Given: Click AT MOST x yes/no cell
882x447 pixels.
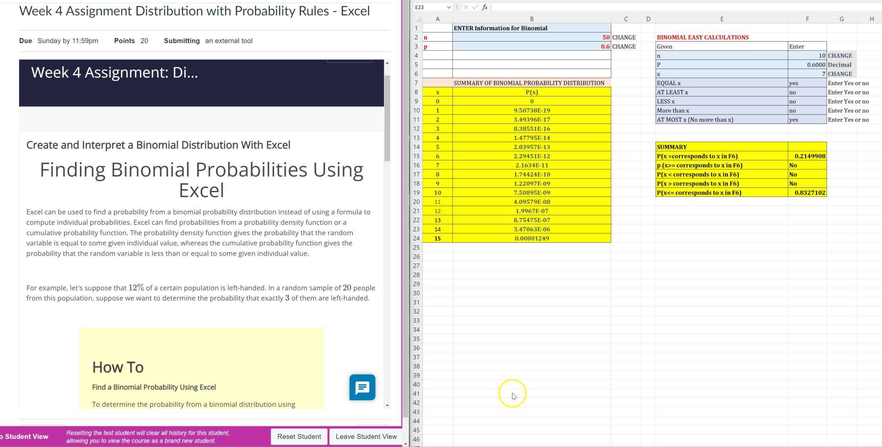Looking at the screenshot, I should pyautogui.click(x=807, y=120).
